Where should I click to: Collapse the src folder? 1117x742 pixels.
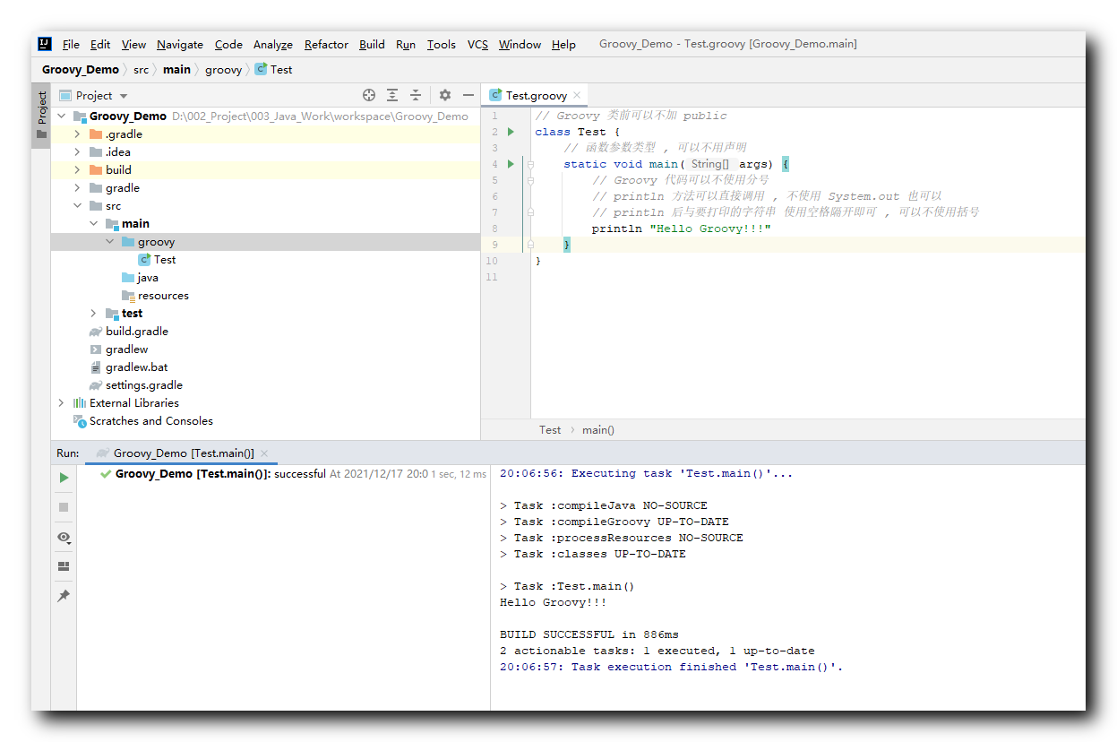(77, 206)
